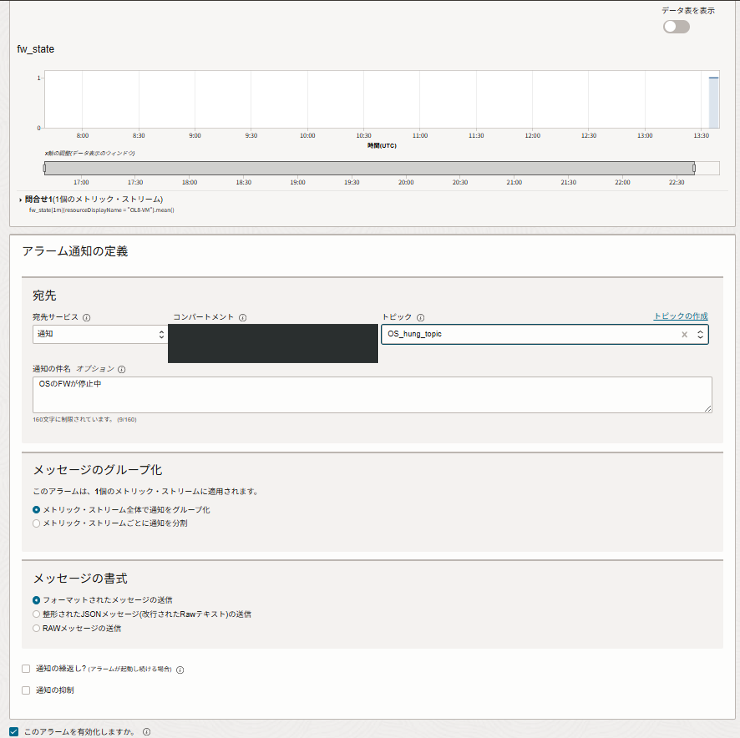The width and height of the screenshot is (740, 738).
Task: Check the repeat notification checkbox
Action: coord(26,669)
